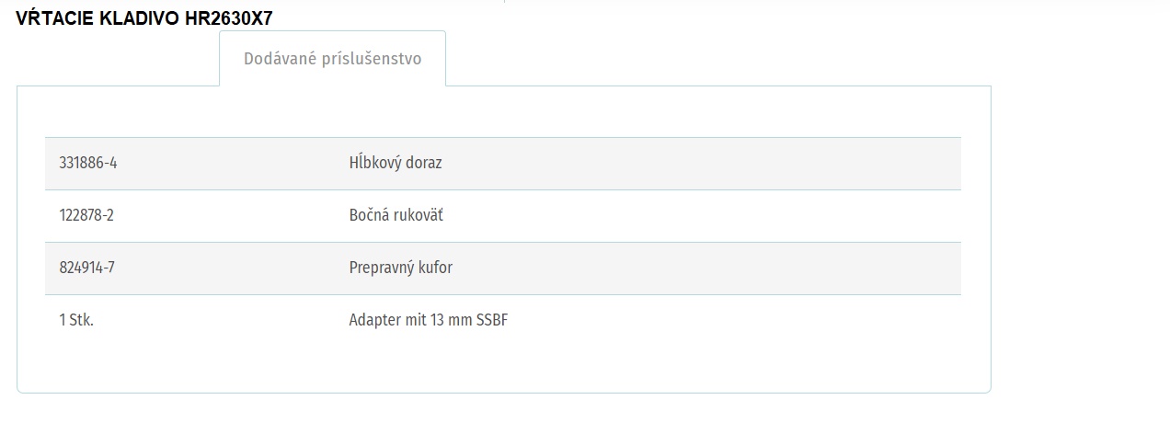The image size is (1170, 434).
Task: Click the Adapter mit 13 mm row
Action: coord(503,321)
